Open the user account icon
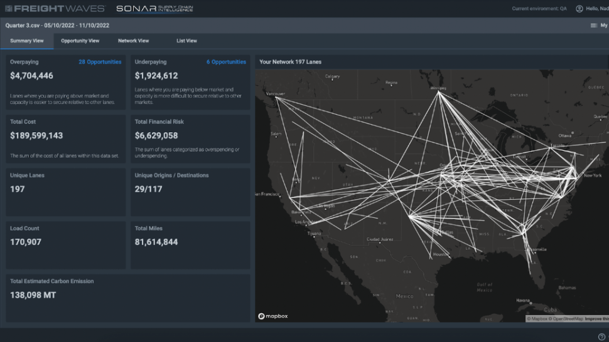 (x=579, y=9)
